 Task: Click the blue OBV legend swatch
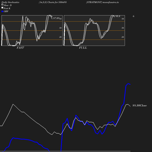(2, 12)
